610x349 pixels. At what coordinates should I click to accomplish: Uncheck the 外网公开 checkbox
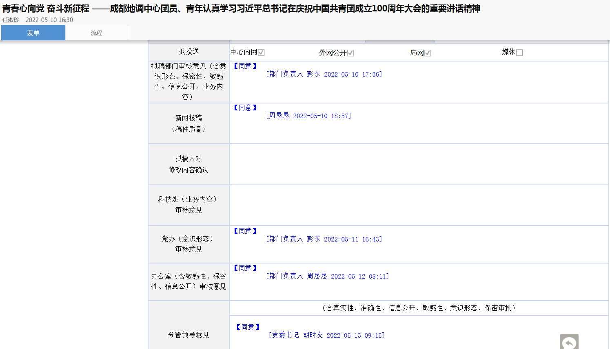(350, 53)
